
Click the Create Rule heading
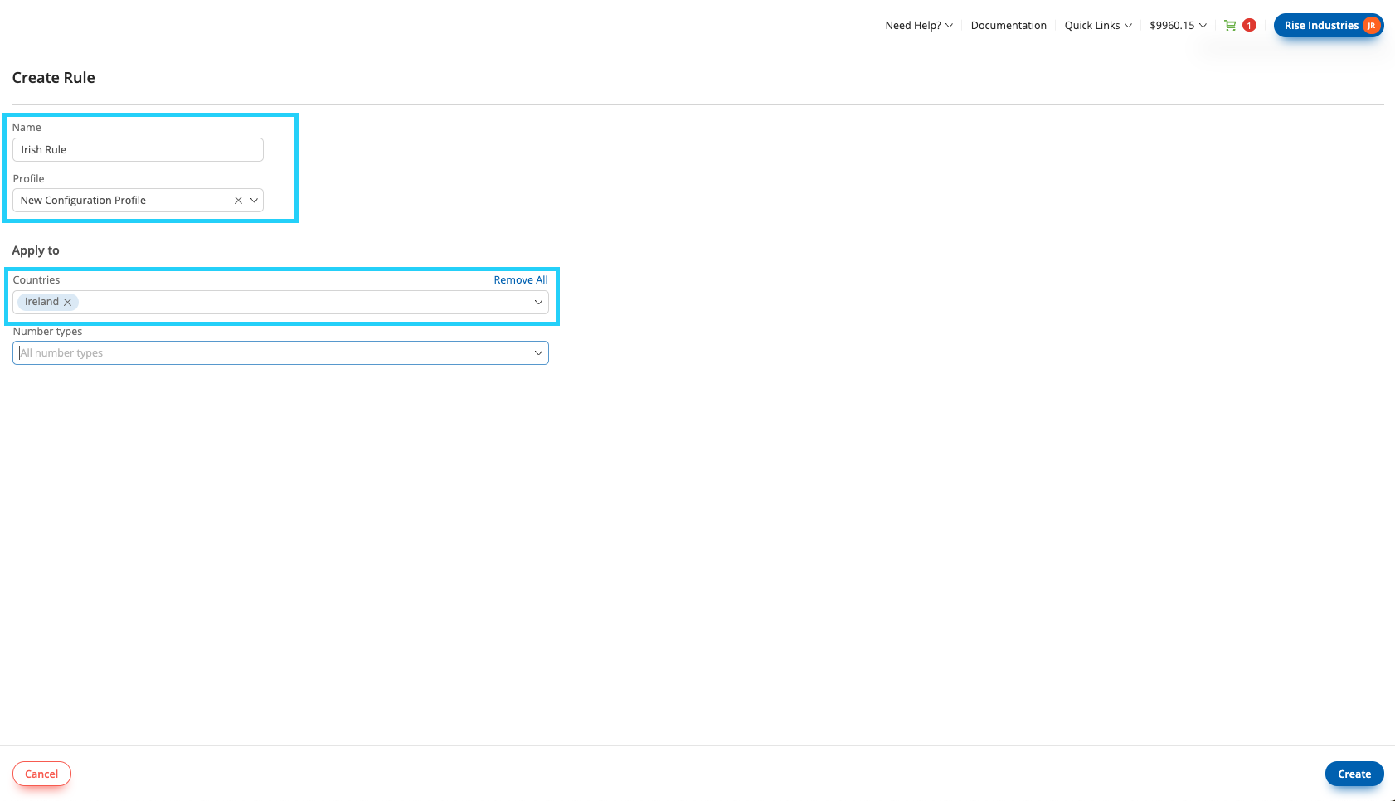pyautogui.click(x=54, y=78)
